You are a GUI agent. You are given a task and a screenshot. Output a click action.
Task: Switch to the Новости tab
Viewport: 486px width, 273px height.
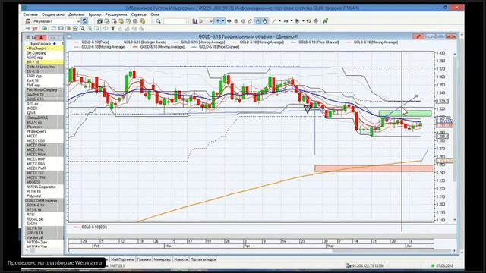[x=181, y=259]
